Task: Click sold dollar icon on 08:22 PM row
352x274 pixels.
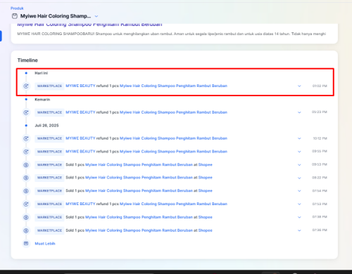Action: point(26,178)
